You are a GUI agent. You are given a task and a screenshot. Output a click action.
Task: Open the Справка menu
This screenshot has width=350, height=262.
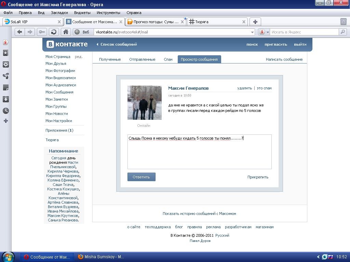pyautogui.click(x=134, y=13)
